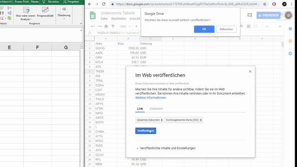Select cell containing NFLX
This screenshot has height=167, width=297.
click(x=106, y=62)
